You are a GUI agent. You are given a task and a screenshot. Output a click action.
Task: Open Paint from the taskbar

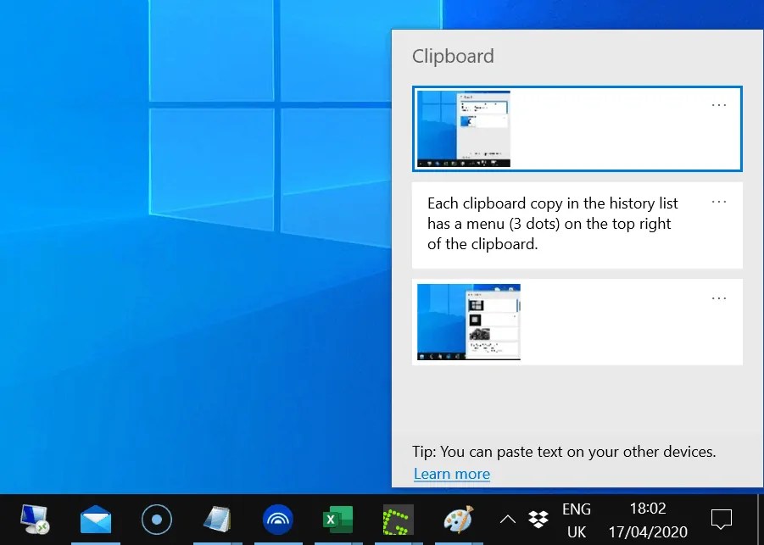(459, 520)
